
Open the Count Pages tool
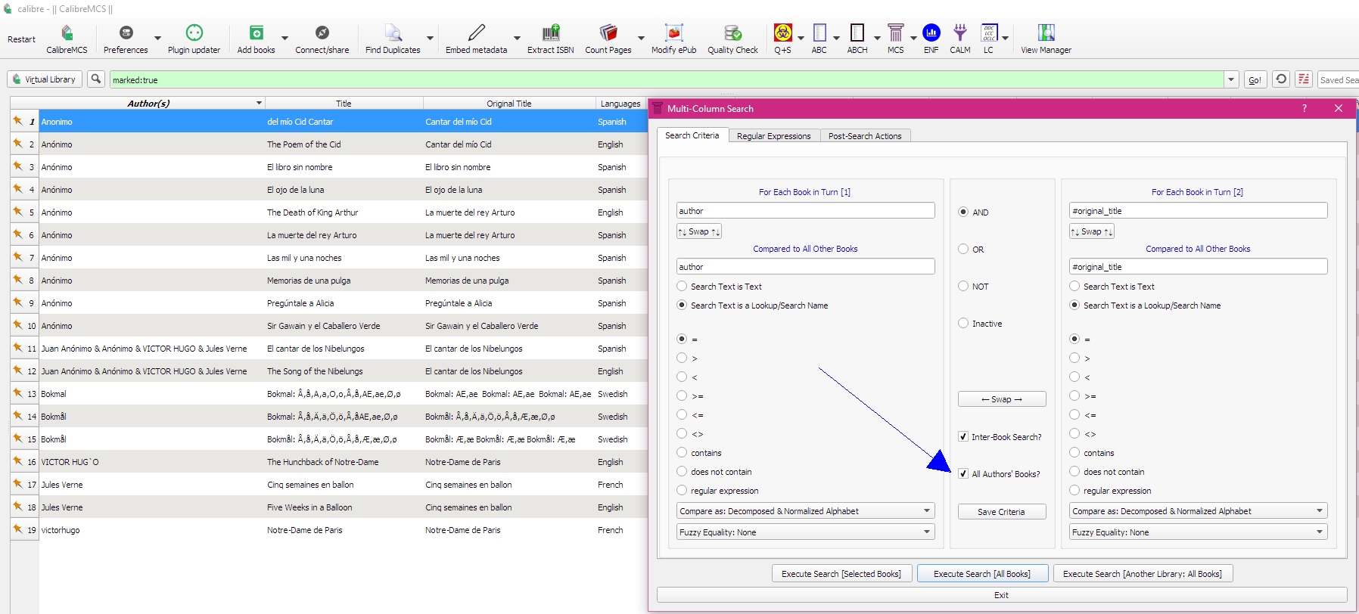point(608,34)
